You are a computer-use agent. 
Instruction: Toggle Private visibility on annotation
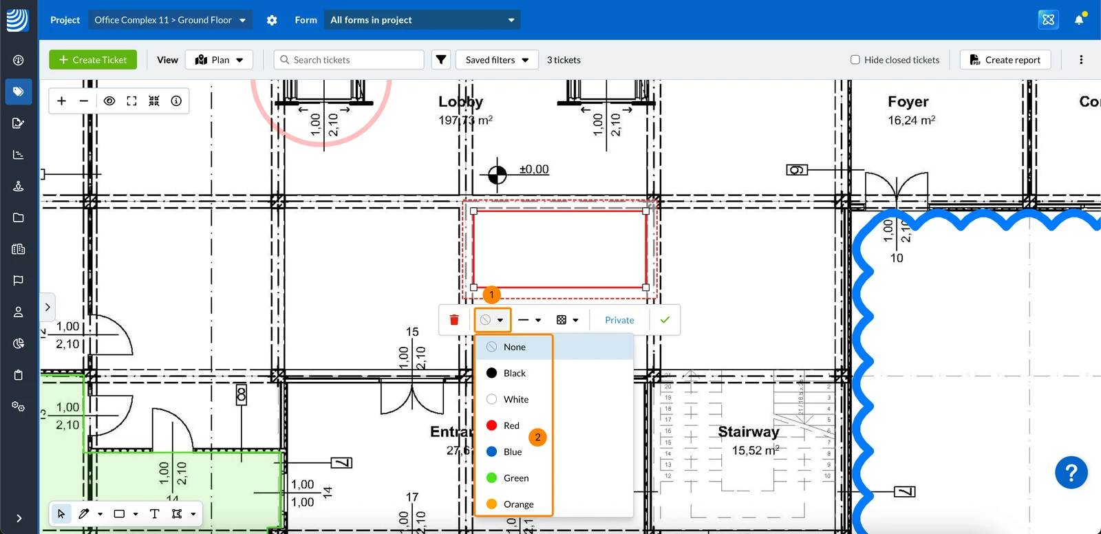coord(619,320)
